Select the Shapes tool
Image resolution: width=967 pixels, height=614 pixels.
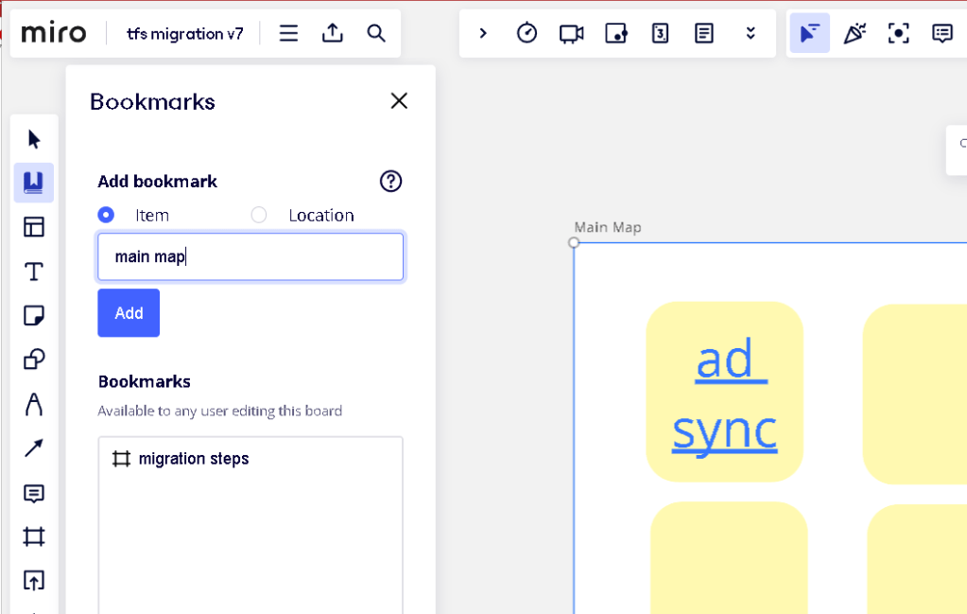point(34,360)
